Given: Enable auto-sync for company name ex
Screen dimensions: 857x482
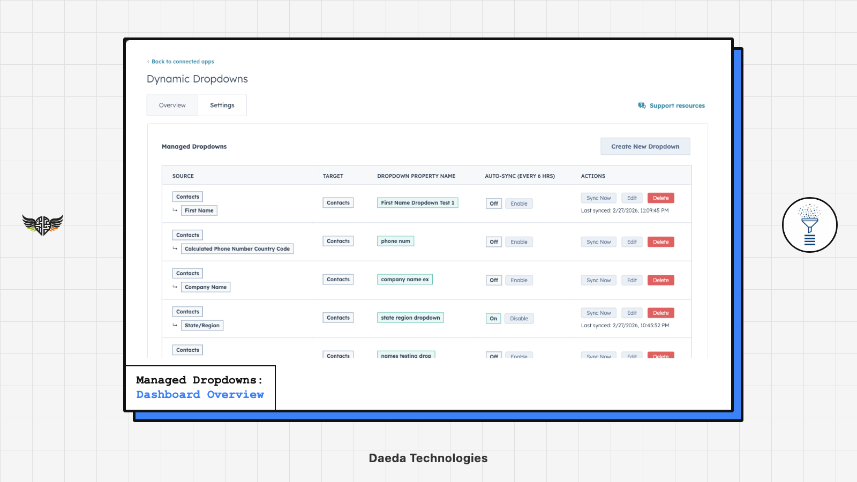Looking at the screenshot, I should point(518,280).
